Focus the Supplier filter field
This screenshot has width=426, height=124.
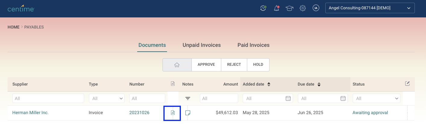[48, 98]
